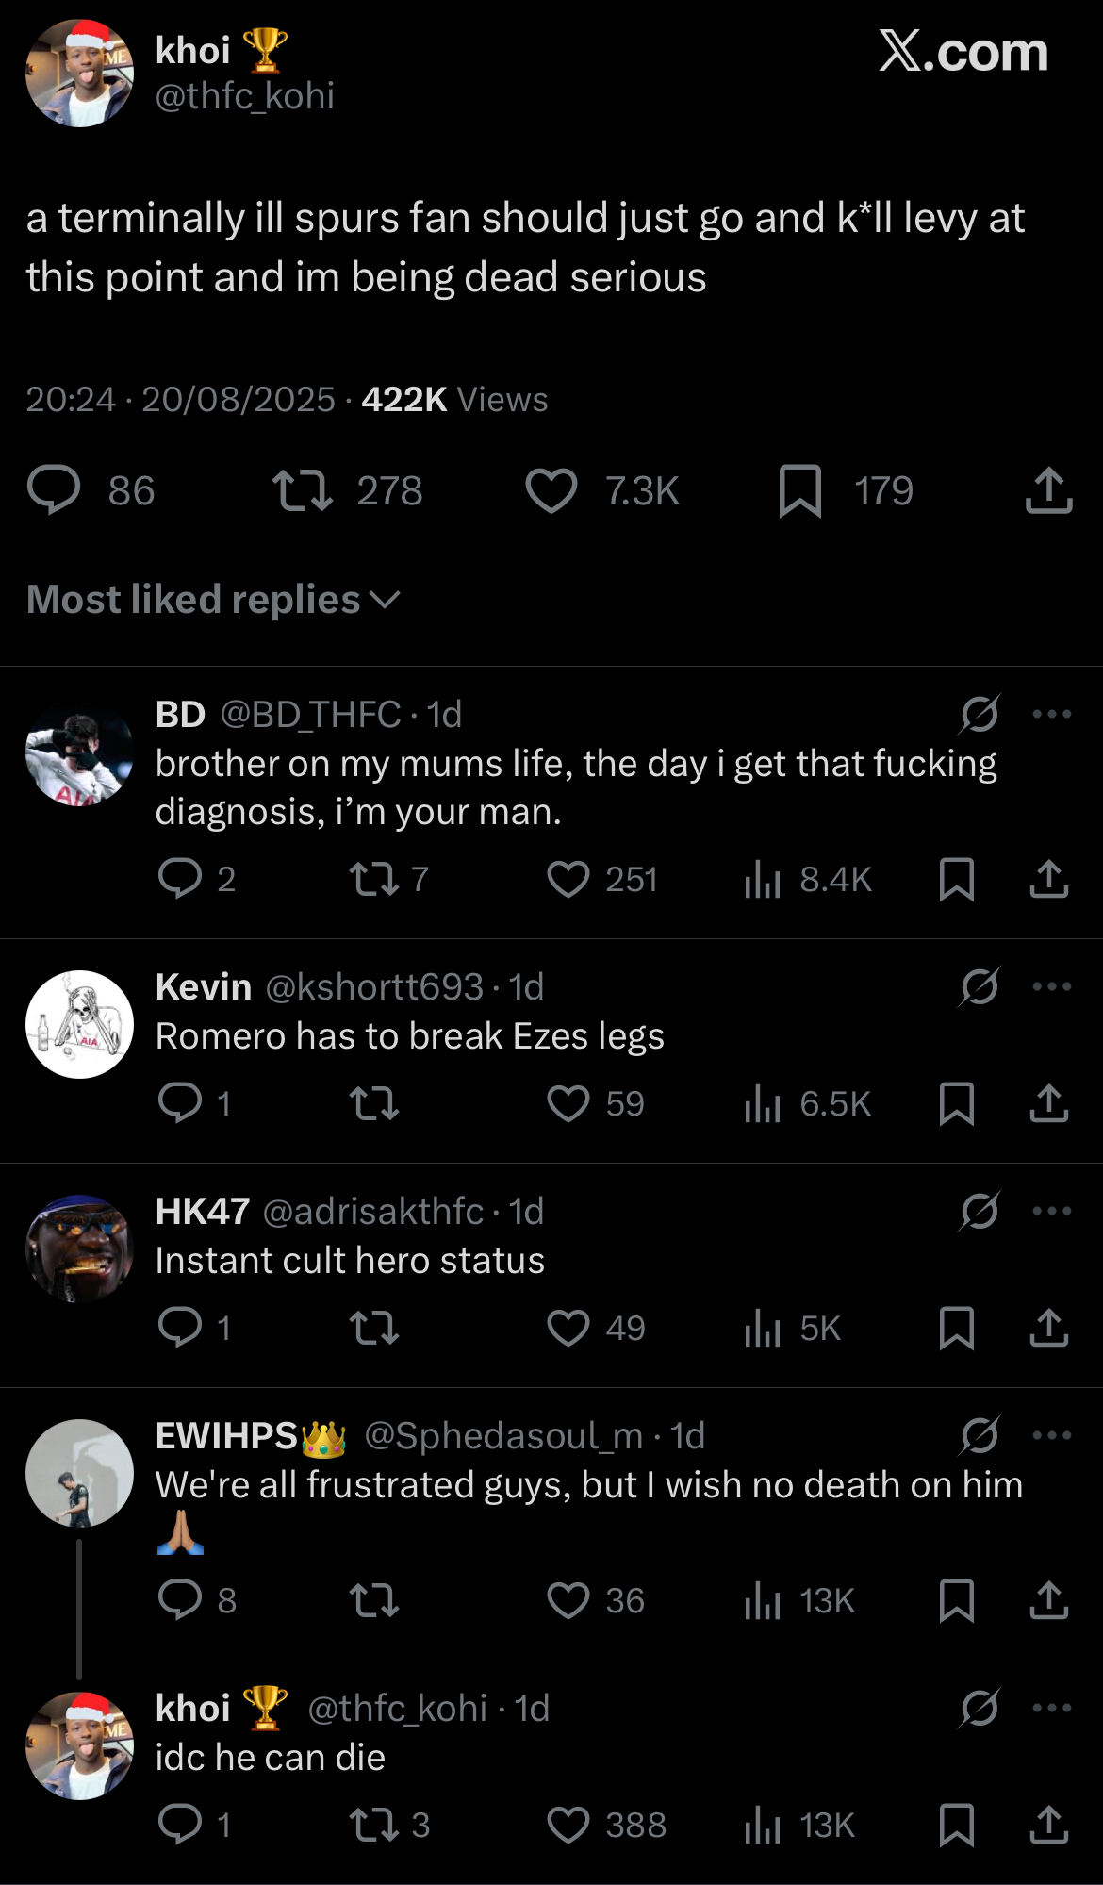The height and width of the screenshot is (1885, 1103).
Task: Open @thfc_kohi handle in header
Action: [244, 96]
